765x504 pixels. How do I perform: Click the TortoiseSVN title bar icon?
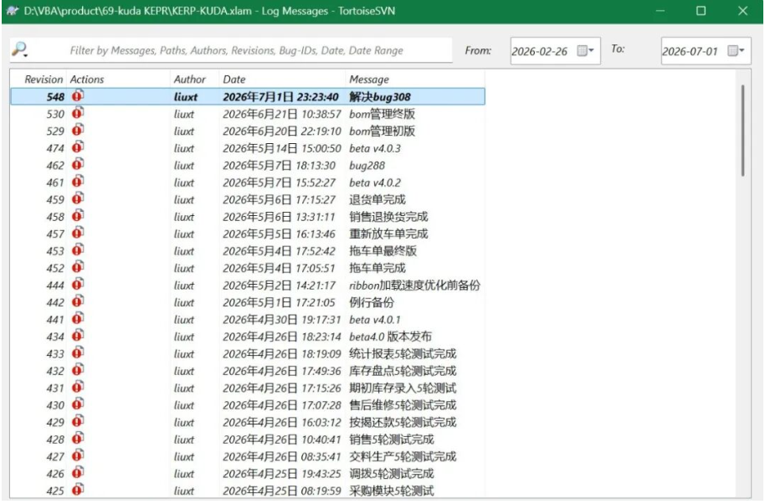(x=13, y=11)
